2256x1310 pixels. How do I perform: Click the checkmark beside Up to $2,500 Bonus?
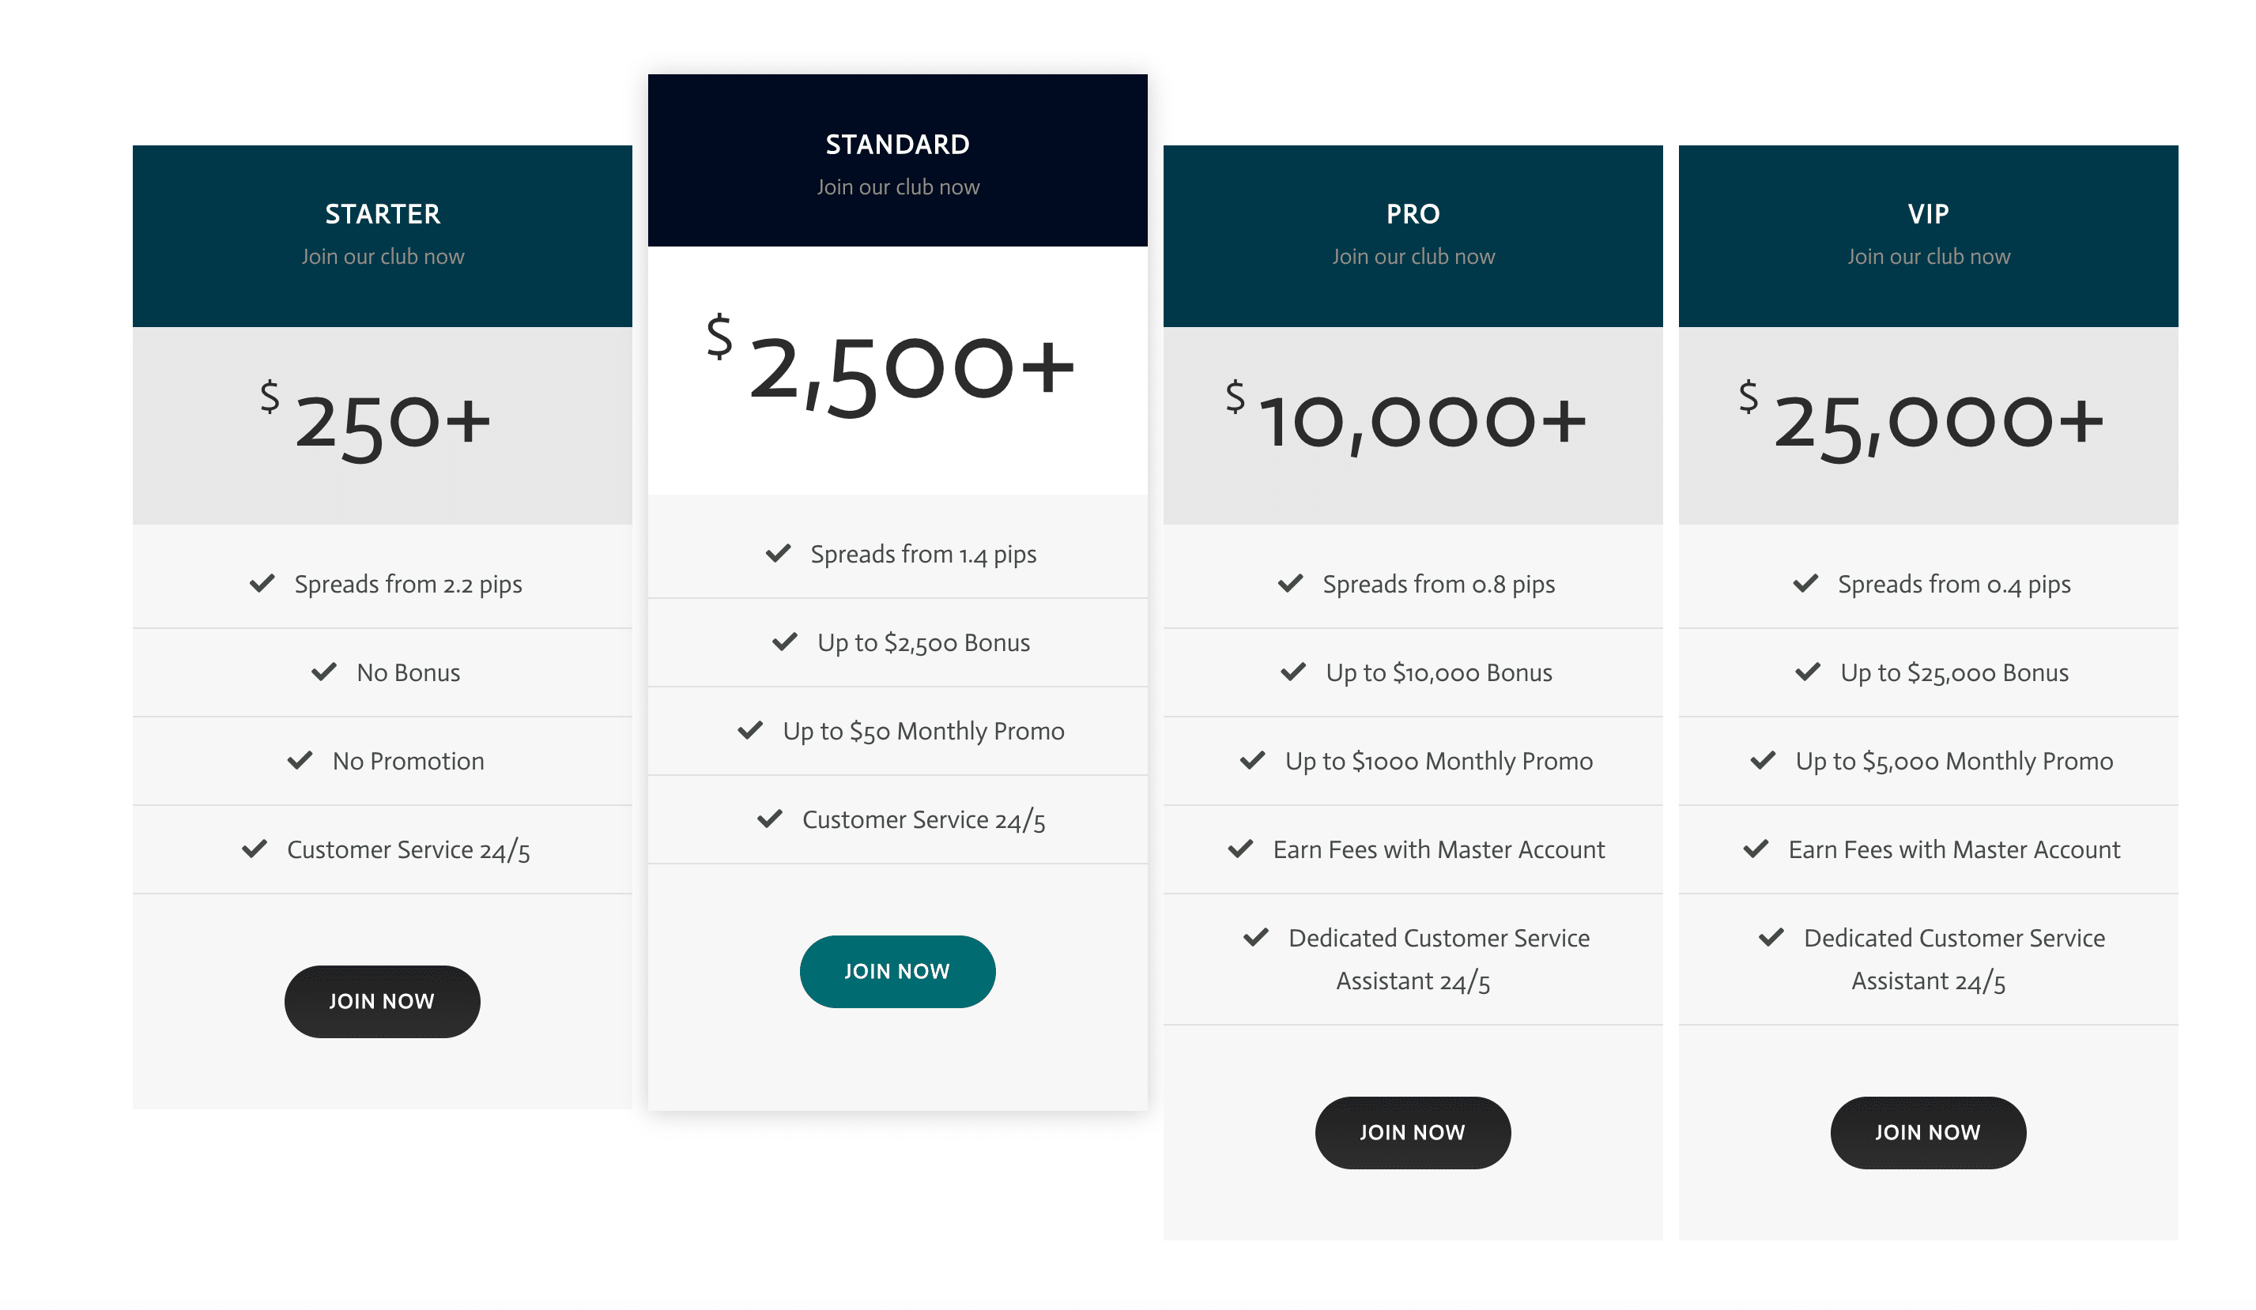pos(785,642)
